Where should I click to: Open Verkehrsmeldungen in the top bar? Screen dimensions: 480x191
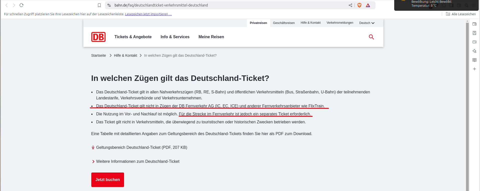[340, 23]
